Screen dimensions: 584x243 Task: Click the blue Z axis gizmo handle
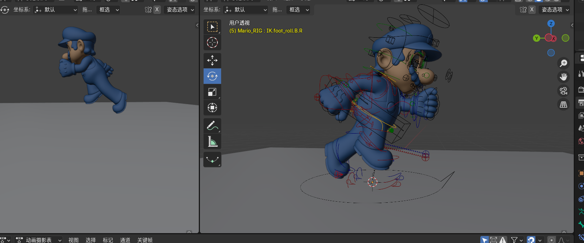pos(551,23)
